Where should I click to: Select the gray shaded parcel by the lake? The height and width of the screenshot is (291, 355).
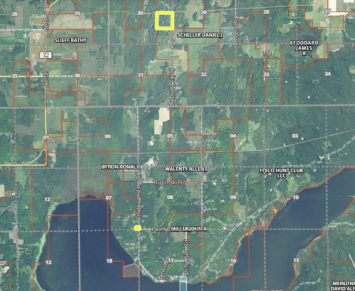tap(131, 271)
